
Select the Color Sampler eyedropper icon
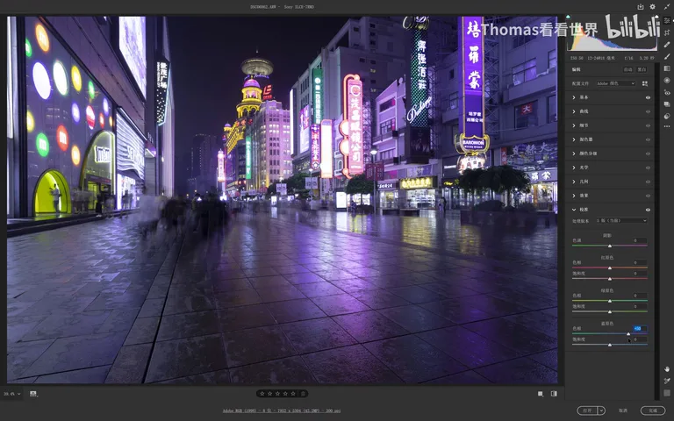click(667, 381)
